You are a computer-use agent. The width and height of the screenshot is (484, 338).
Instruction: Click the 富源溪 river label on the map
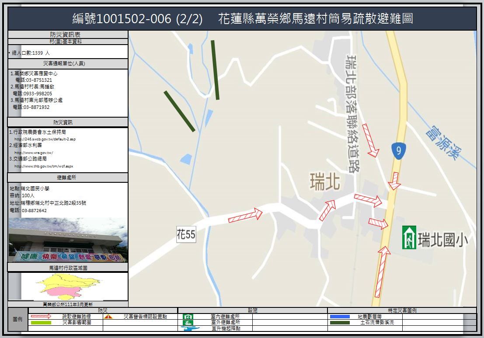pyautogui.click(x=445, y=143)
